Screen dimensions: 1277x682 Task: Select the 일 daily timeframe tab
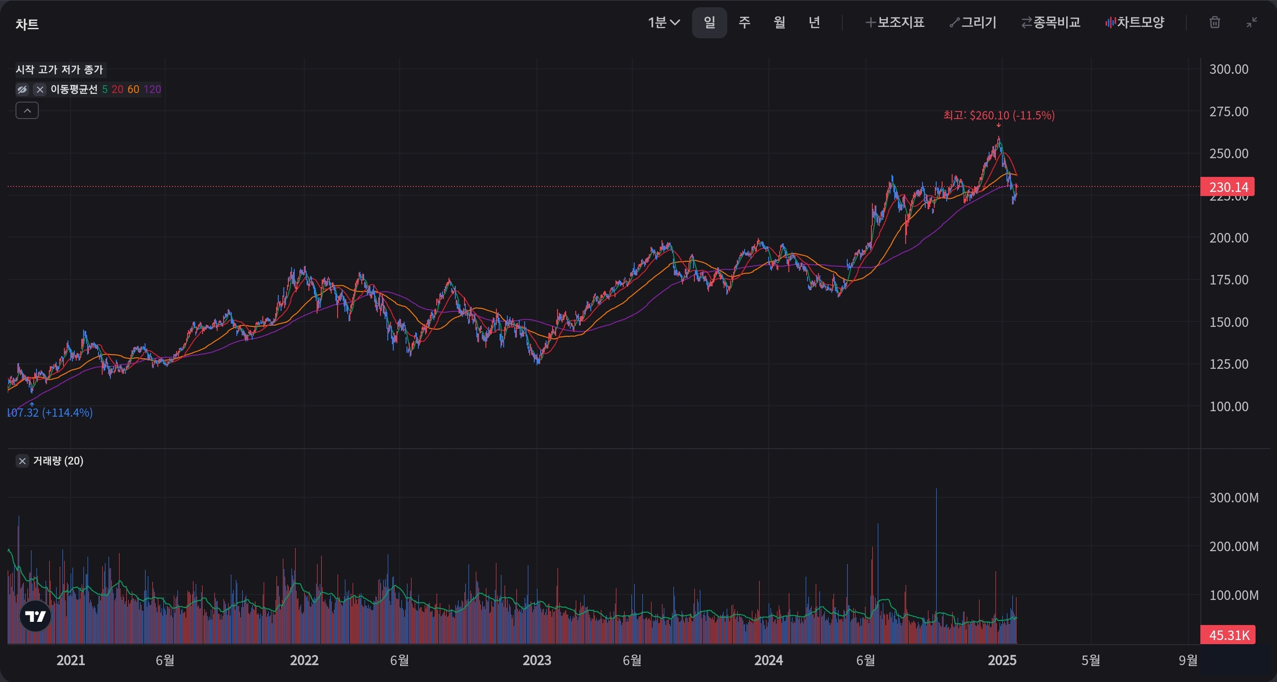tap(709, 22)
